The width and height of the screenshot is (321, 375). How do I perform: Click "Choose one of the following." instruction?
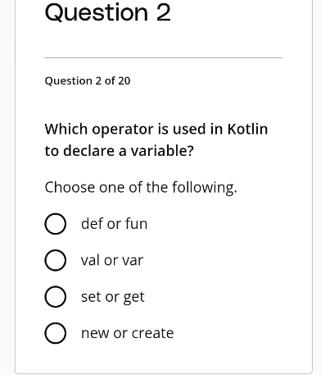tap(141, 188)
